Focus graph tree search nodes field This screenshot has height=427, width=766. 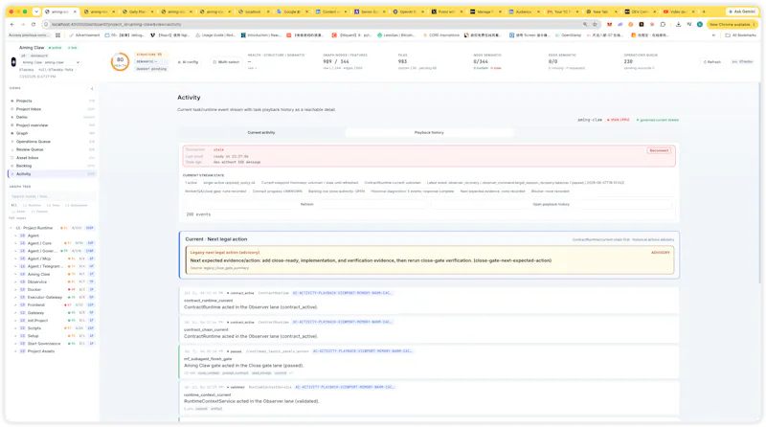pyautogui.click(x=53, y=196)
